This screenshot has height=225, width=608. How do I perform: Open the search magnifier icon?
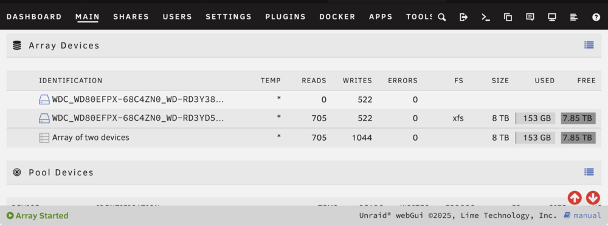pyautogui.click(x=441, y=17)
